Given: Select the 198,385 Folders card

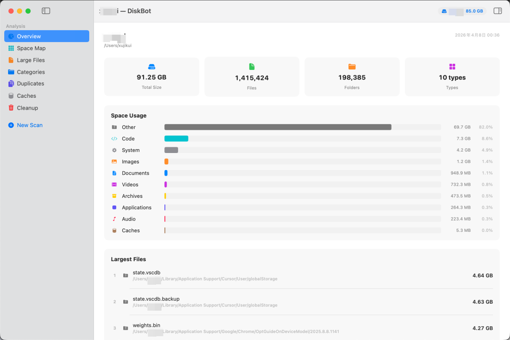Looking at the screenshot, I should click(x=352, y=77).
